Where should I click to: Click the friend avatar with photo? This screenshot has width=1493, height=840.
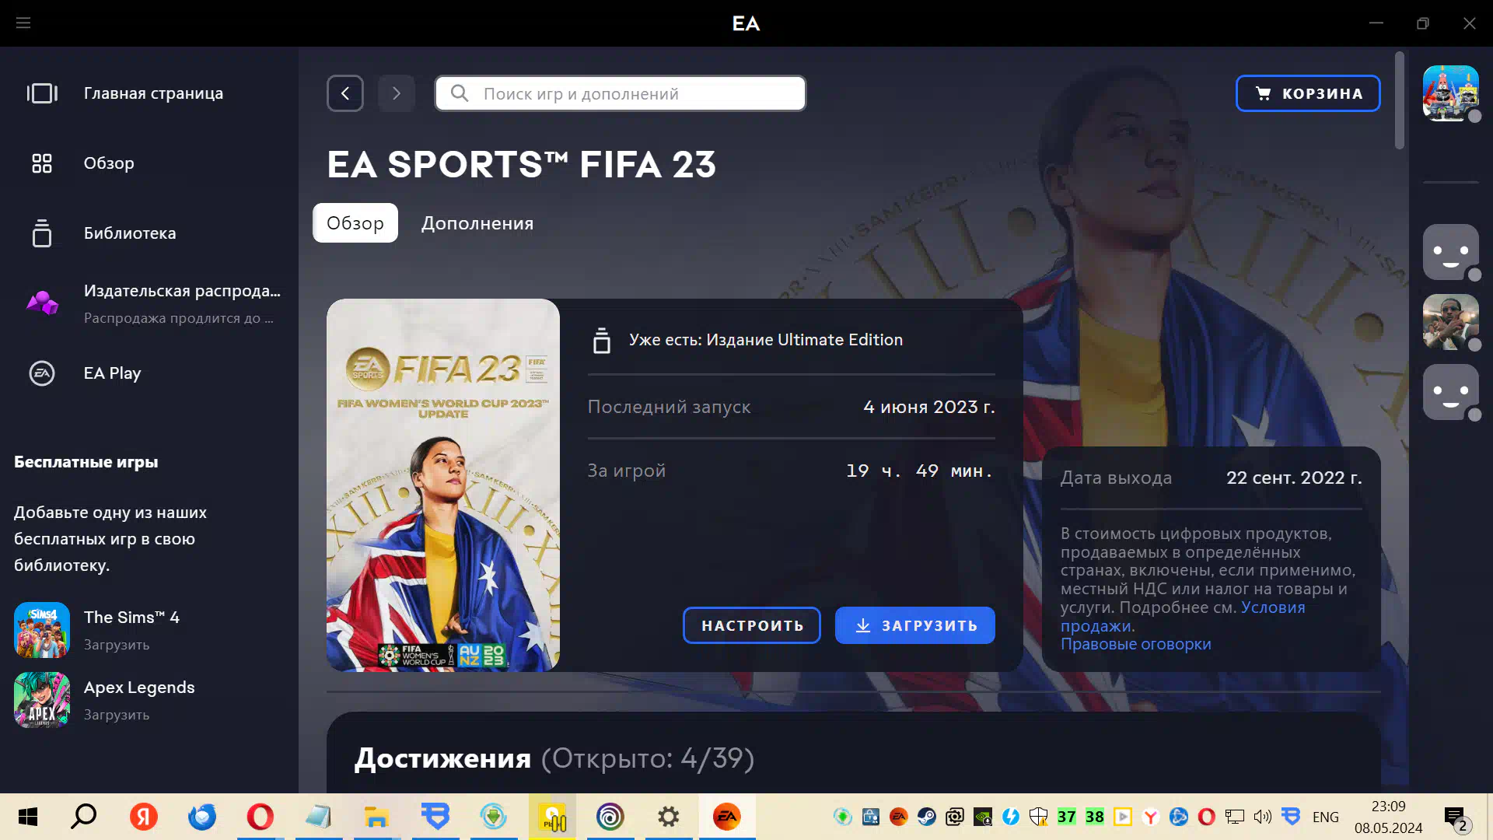1451,322
